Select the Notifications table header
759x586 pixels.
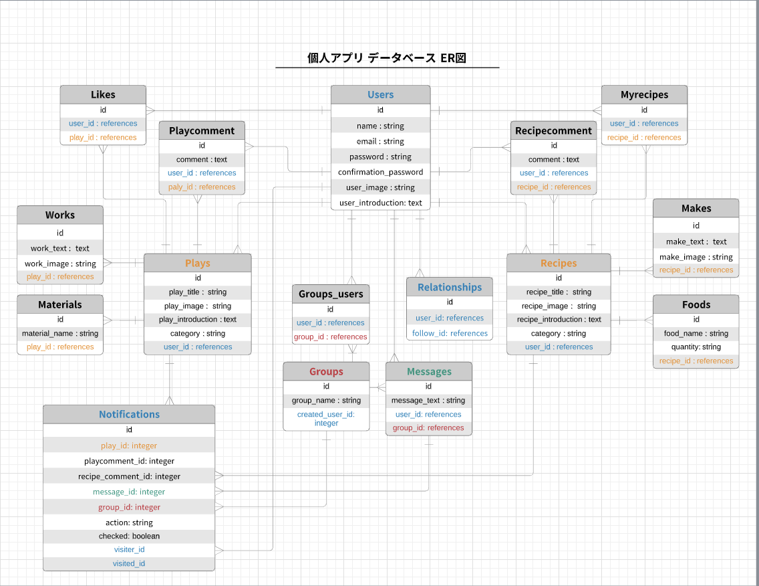[128, 414]
